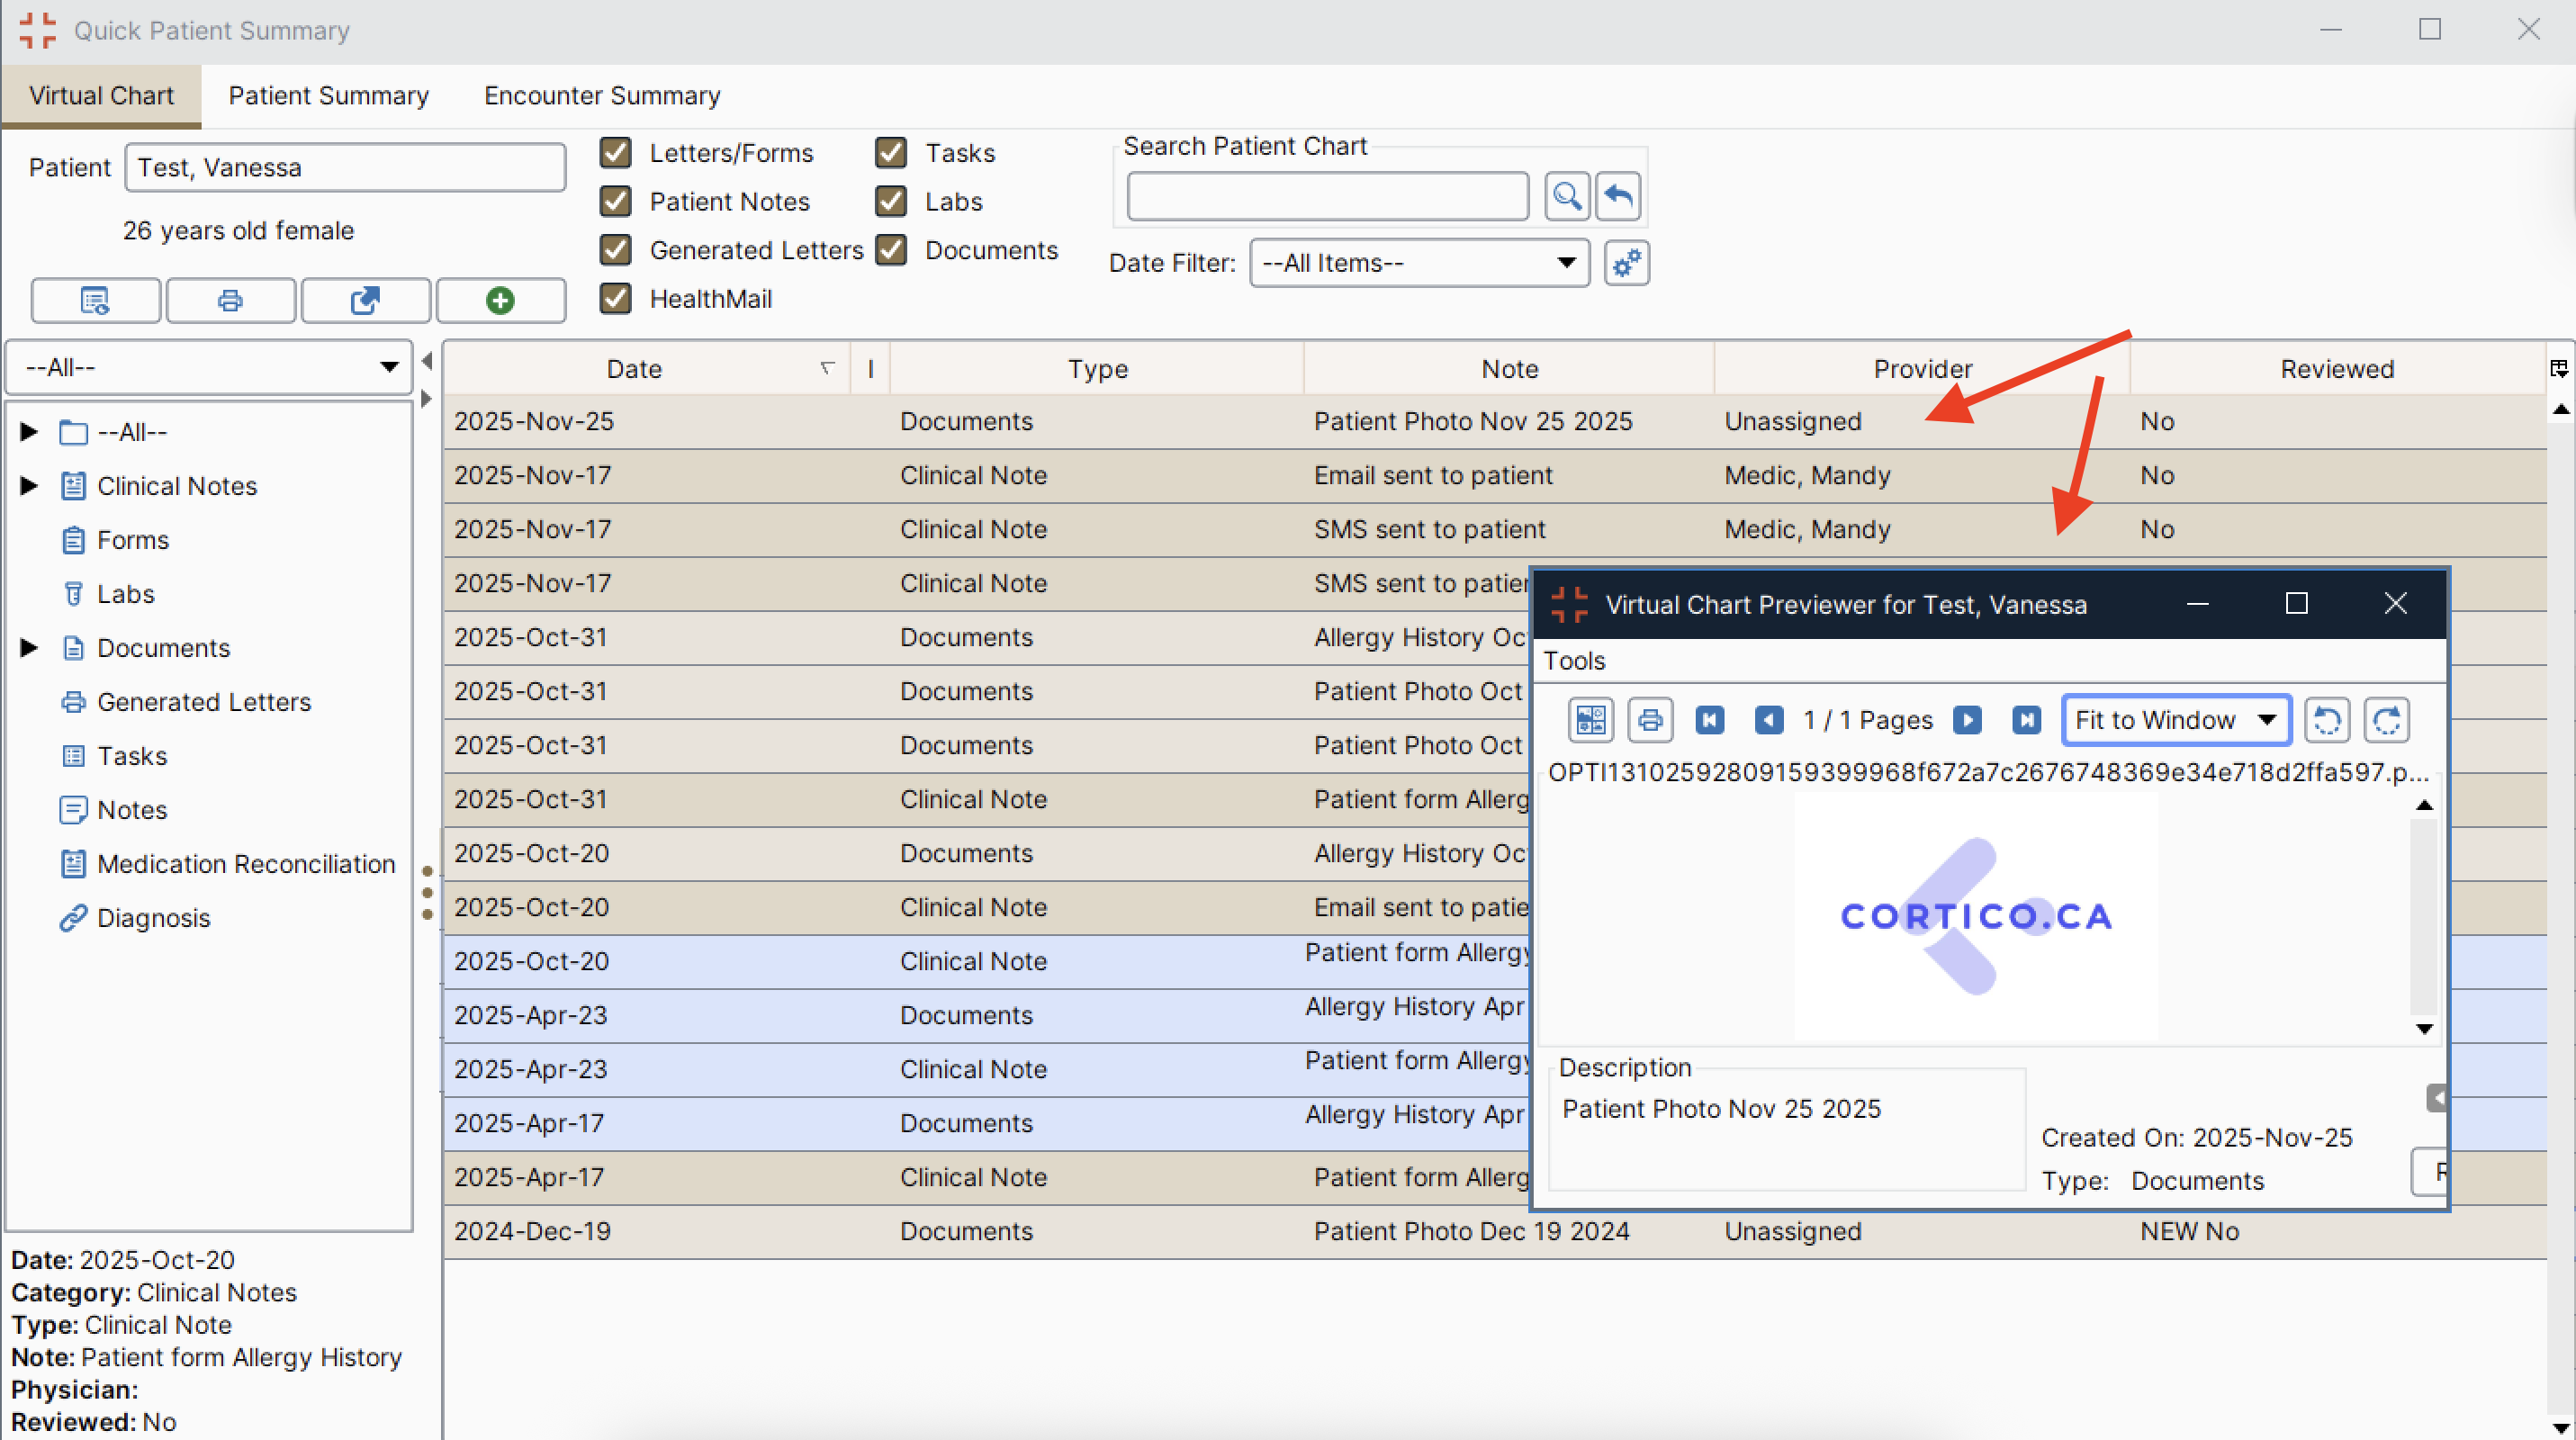
Task: Open date filter settings gear
Action: 1626,263
